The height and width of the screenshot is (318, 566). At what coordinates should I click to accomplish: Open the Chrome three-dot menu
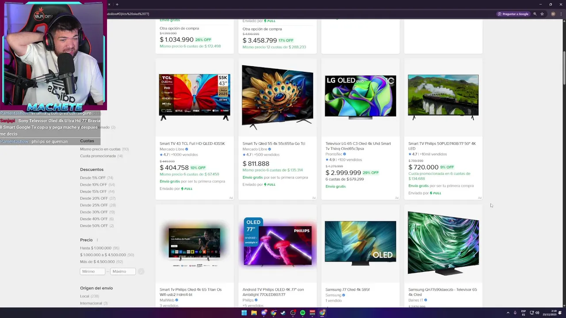click(x=561, y=14)
